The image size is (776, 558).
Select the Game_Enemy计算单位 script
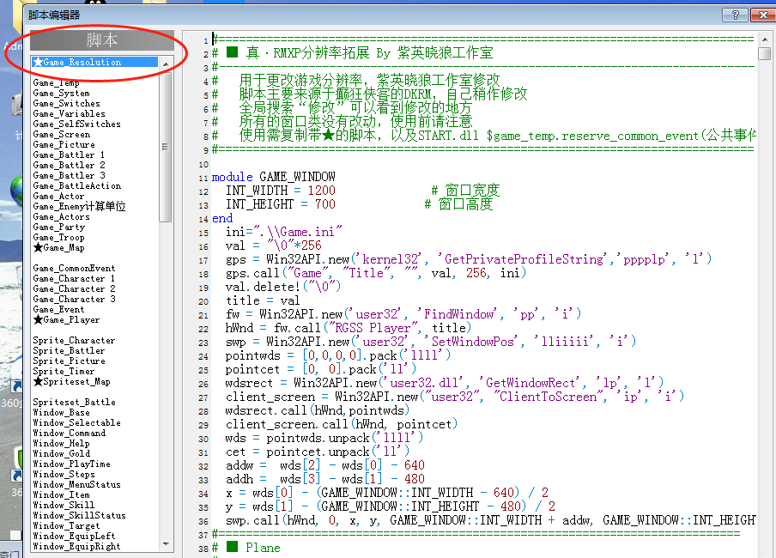coord(79,207)
